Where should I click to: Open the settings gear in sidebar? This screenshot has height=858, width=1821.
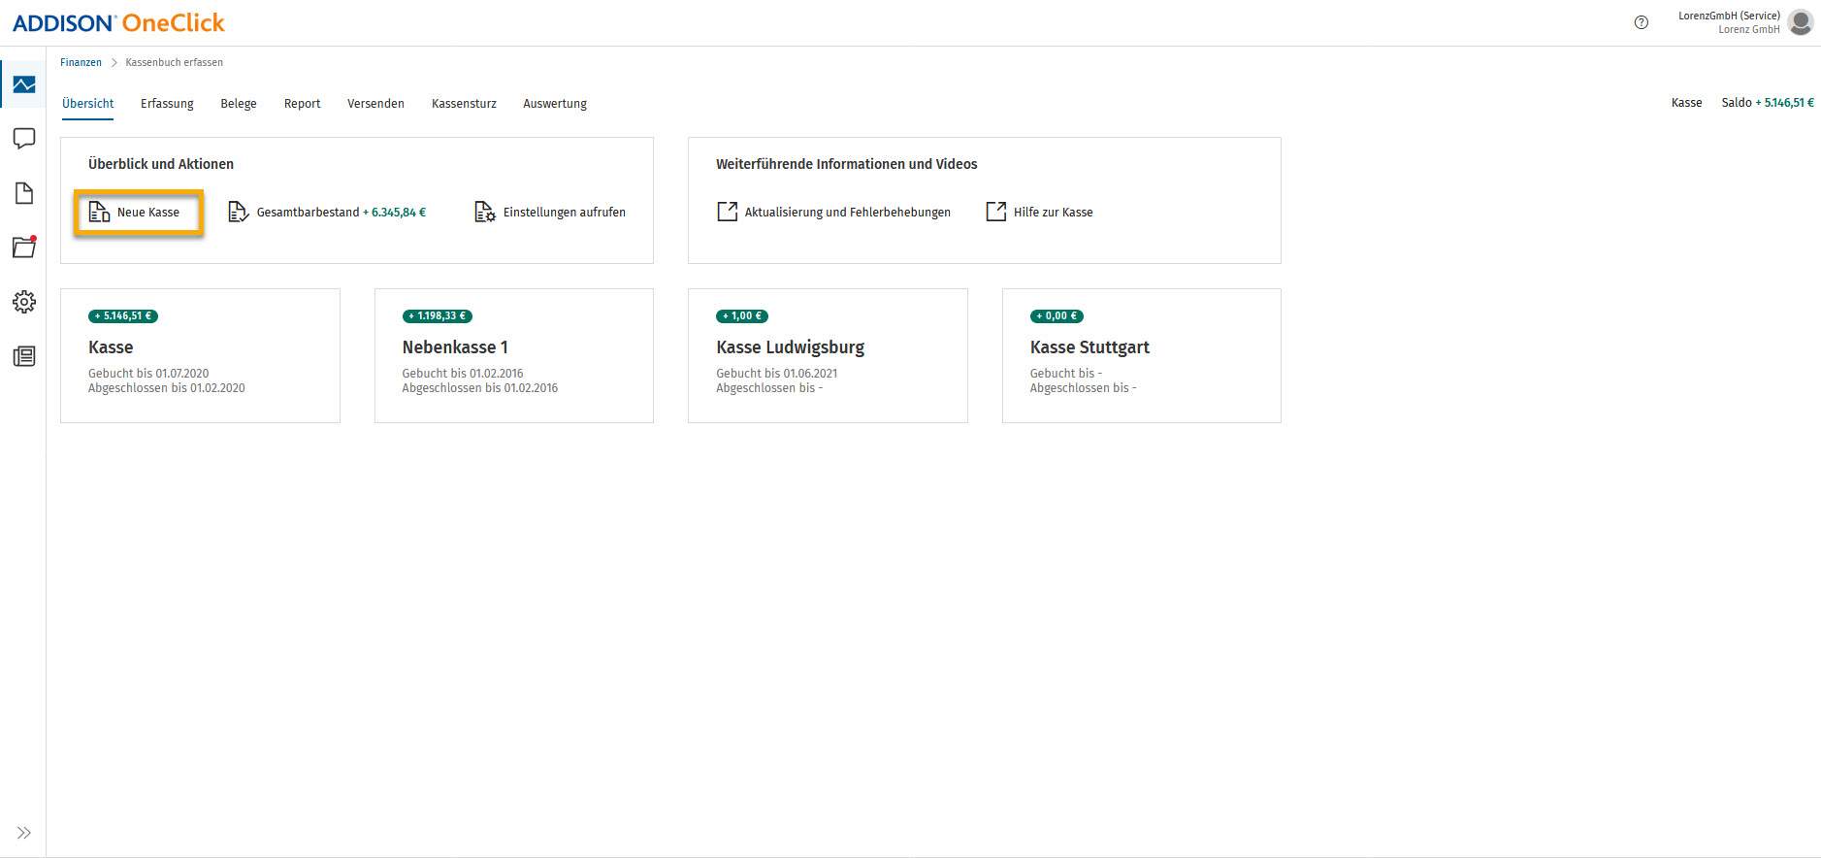[24, 302]
